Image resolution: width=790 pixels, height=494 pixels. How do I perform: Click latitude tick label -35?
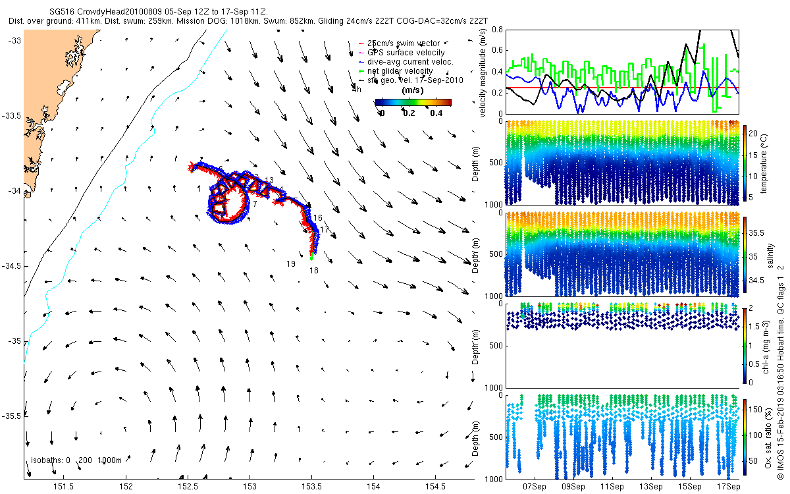click(14, 341)
